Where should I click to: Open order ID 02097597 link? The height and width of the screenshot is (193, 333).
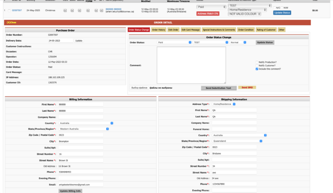[17, 10]
